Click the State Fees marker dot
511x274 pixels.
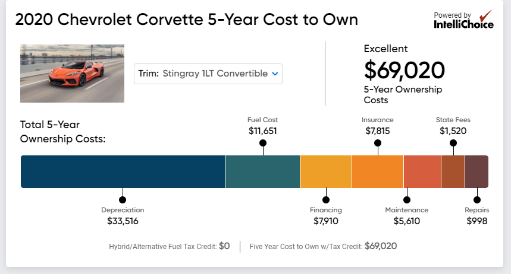[453, 143]
